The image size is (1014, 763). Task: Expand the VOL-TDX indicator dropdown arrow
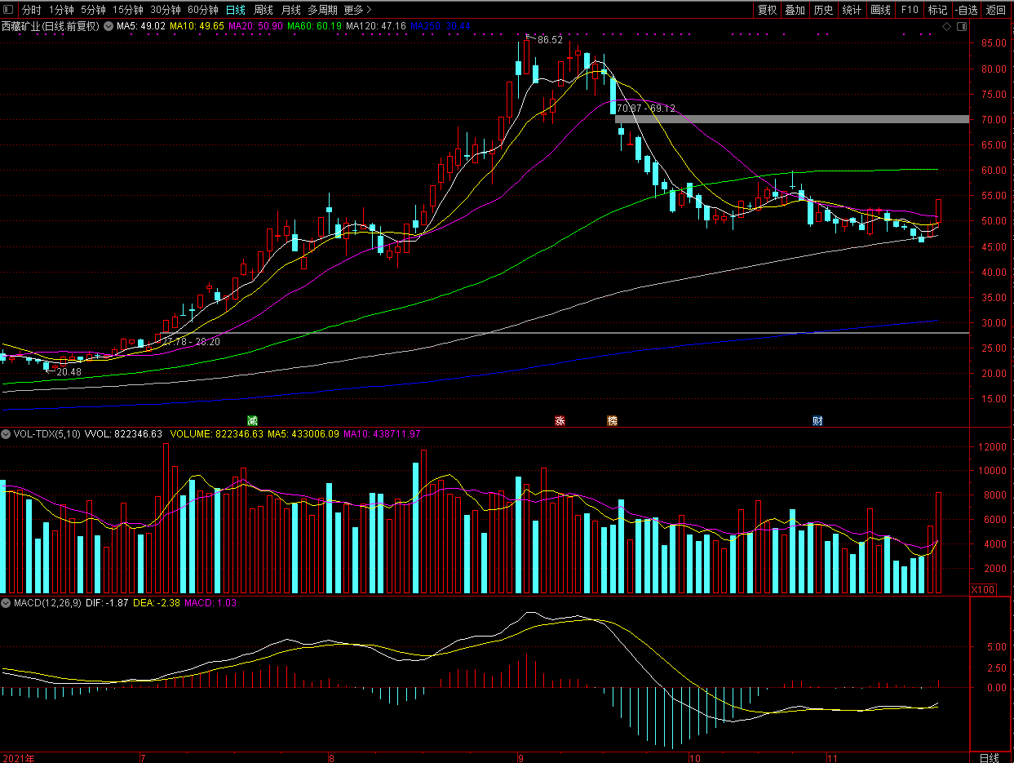[x=7, y=434]
